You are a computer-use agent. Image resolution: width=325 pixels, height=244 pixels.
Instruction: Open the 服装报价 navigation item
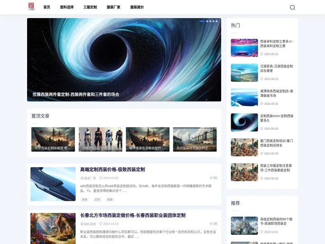137,7
